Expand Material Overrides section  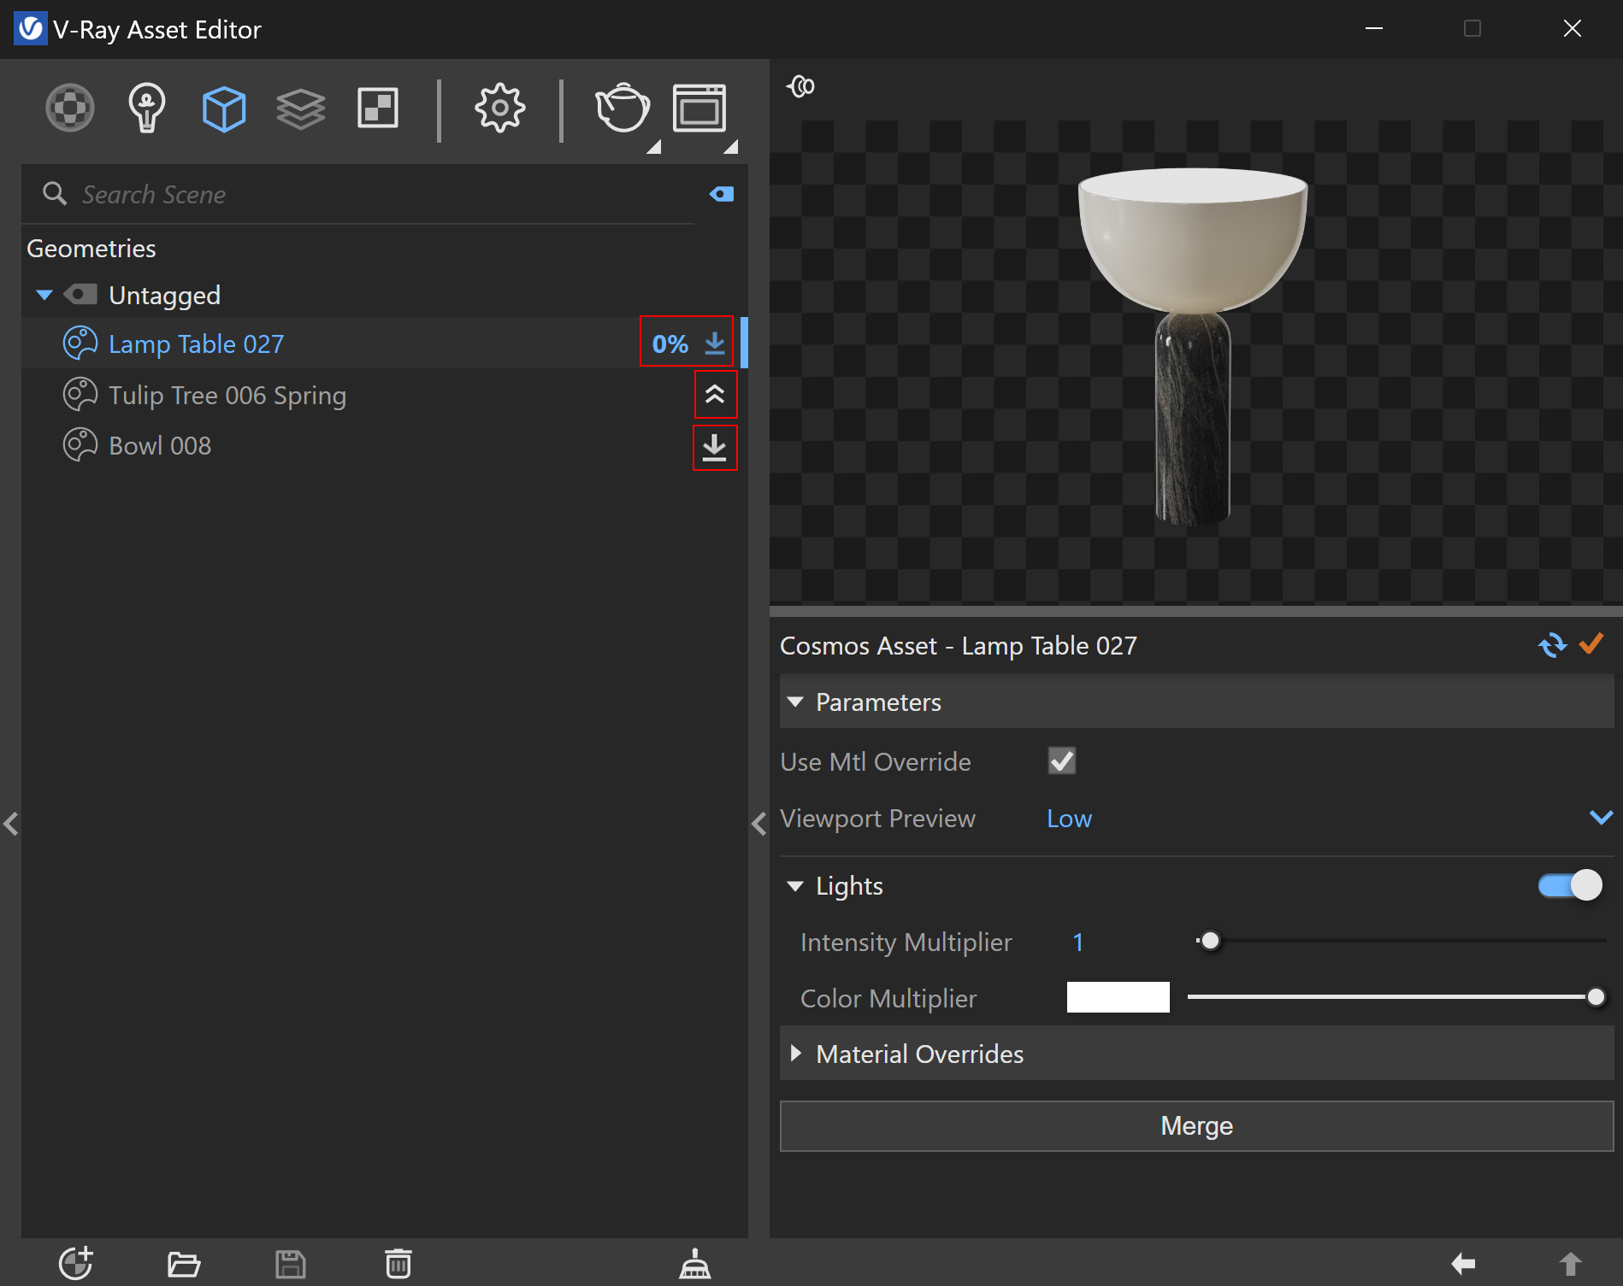(x=796, y=1054)
